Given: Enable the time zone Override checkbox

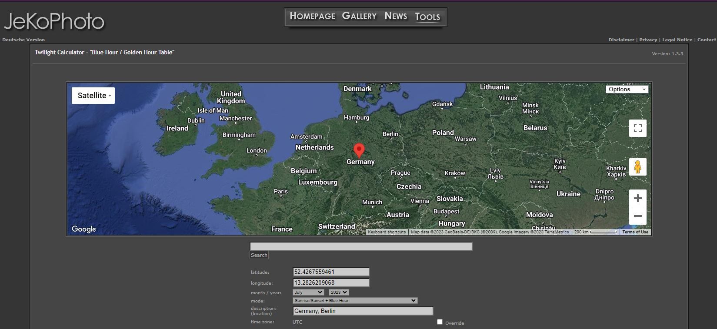Looking at the screenshot, I should (x=440, y=322).
